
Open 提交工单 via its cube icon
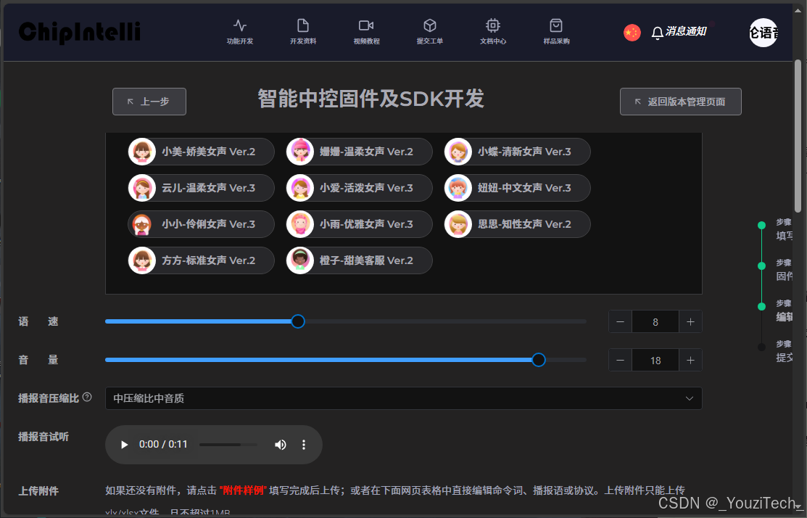pyautogui.click(x=430, y=24)
